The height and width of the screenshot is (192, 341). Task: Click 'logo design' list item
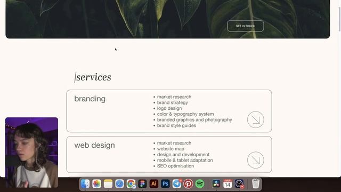[169, 108]
